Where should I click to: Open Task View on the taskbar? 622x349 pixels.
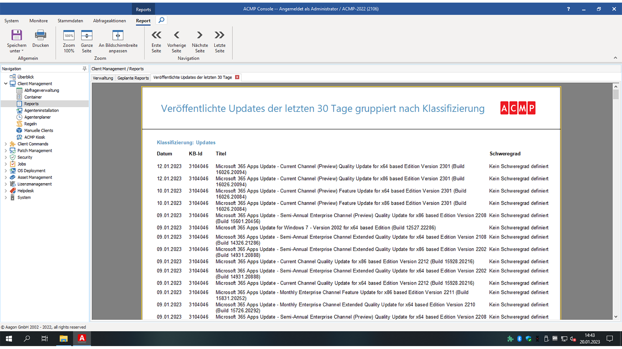point(45,338)
